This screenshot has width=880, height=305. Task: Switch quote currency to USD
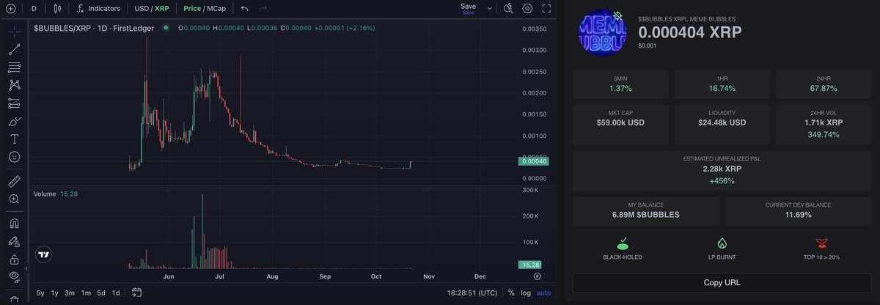(x=141, y=8)
